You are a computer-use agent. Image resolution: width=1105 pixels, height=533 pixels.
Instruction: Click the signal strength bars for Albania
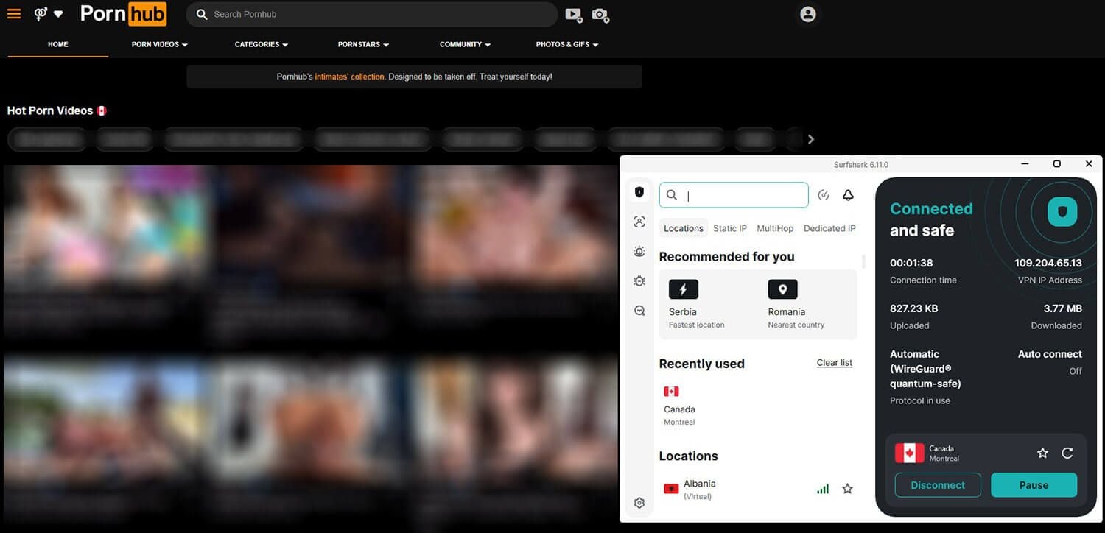(x=823, y=489)
